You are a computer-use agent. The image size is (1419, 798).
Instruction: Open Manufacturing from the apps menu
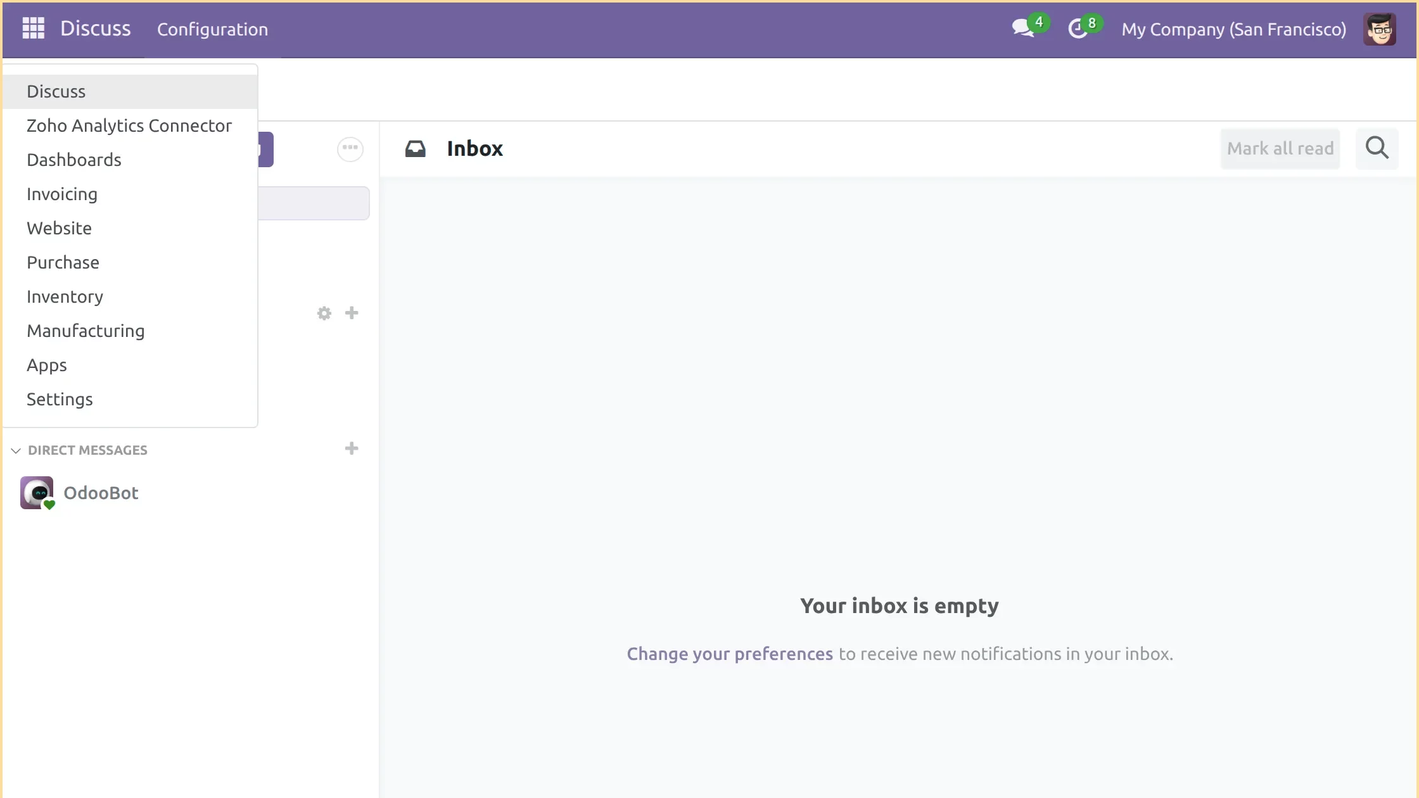pyautogui.click(x=86, y=330)
